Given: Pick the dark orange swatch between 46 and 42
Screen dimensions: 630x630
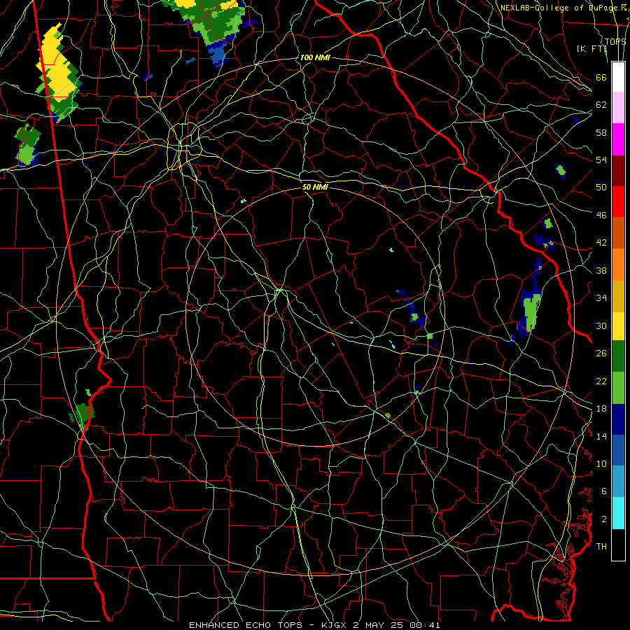Looking at the screenshot, I should point(618,232).
